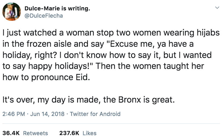Open the "Dulce-Marie is writing." display name
Screen dimensions: 223x140
pos(57,9)
